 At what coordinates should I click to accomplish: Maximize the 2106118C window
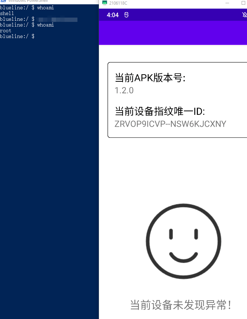243,3
